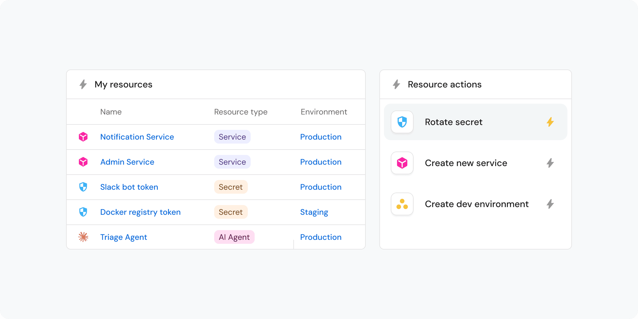Click the Environment column header

coord(324,112)
